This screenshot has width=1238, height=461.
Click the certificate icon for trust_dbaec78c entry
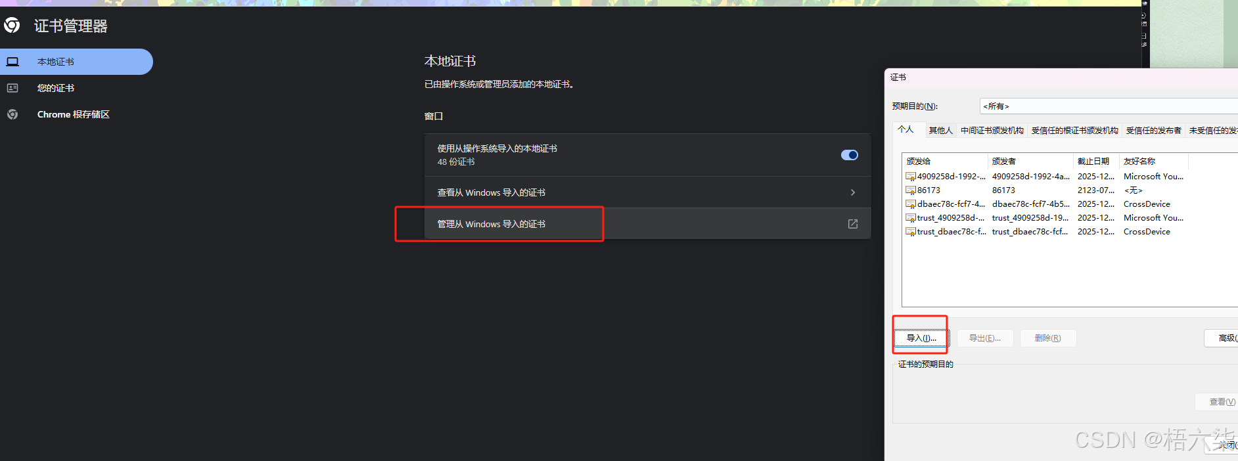pyautogui.click(x=911, y=232)
